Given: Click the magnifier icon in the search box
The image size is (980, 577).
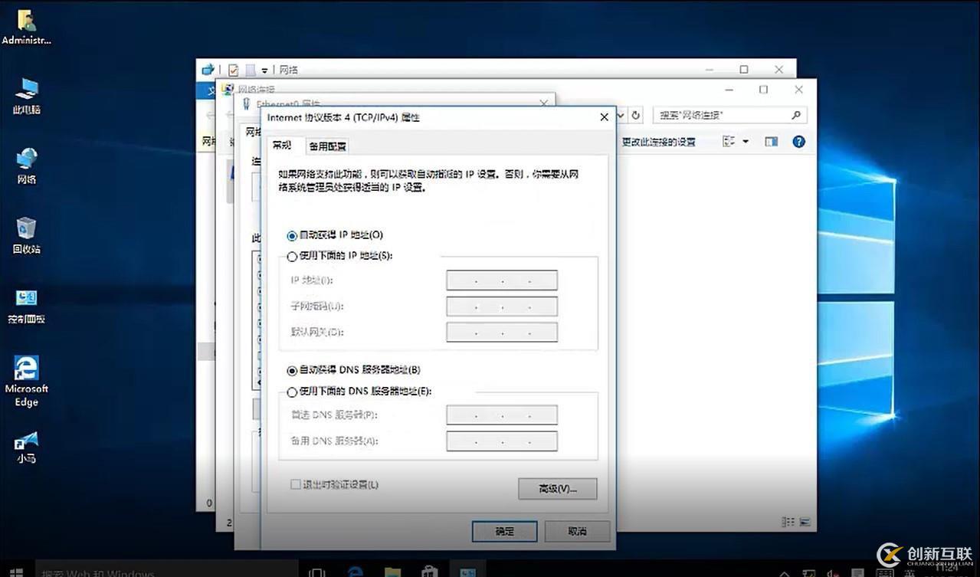Looking at the screenshot, I should point(797,116).
